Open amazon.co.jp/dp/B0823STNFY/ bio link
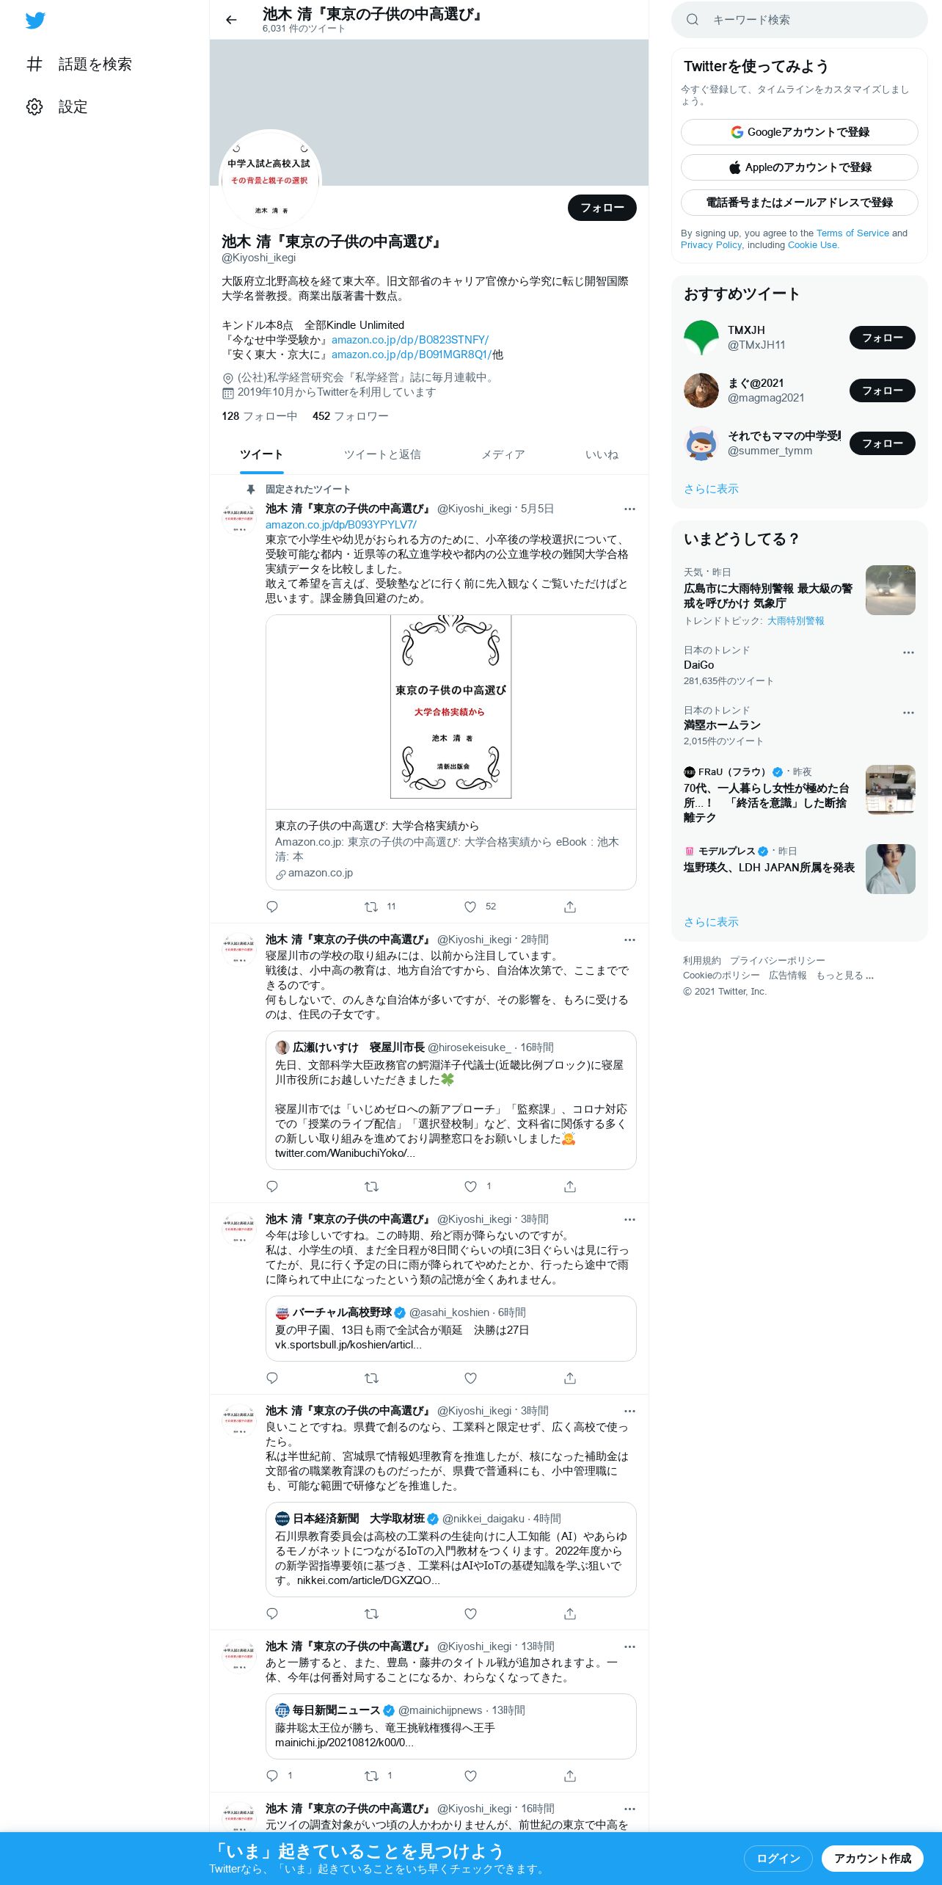Image resolution: width=942 pixels, height=1885 pixels. (409, 340)
